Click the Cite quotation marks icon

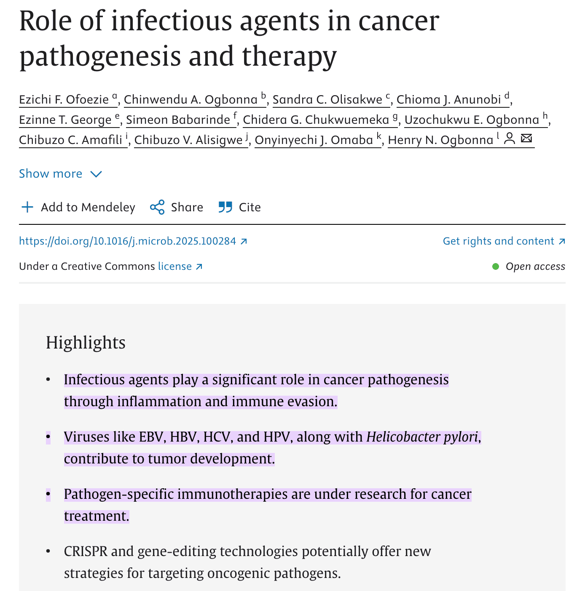point(225,207)
